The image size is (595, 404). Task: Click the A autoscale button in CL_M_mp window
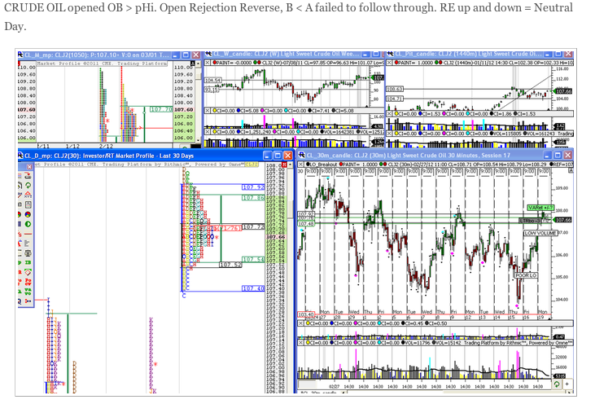(x=192, y=64)
